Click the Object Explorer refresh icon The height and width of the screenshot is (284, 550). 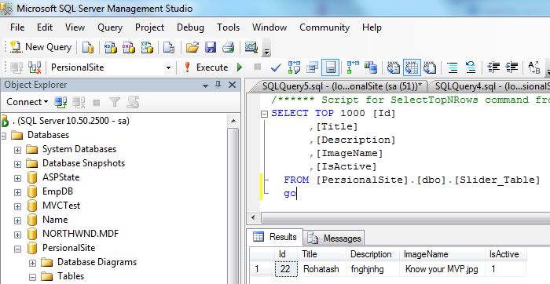coord(133,102)
